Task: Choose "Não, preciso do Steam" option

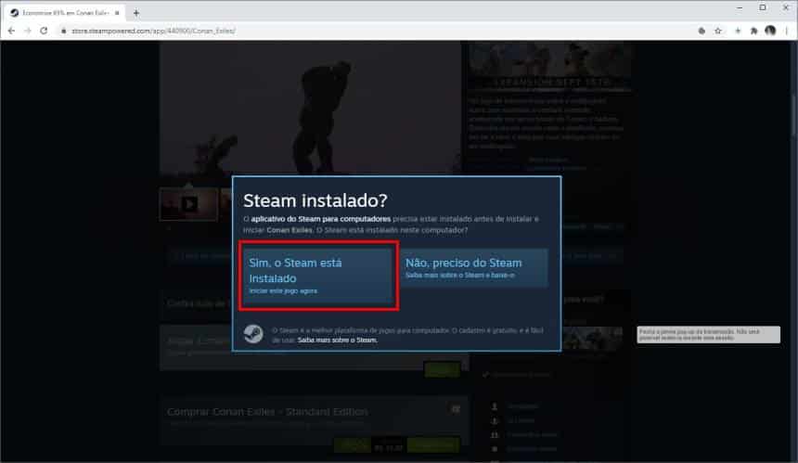Action: (x=474, y=267)
